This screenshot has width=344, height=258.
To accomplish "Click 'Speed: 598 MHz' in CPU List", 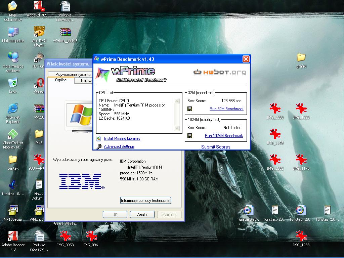I will [114, 114].
